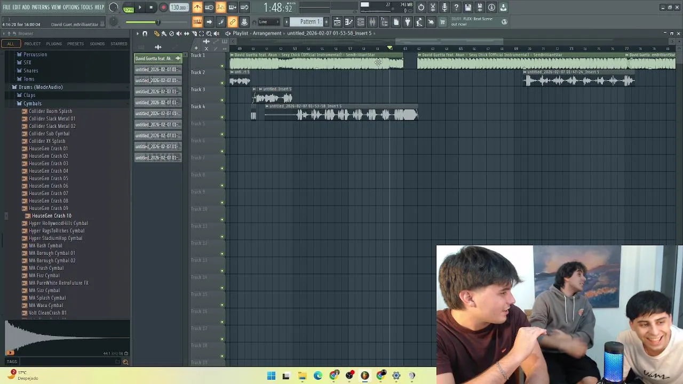The image size is (683, 384).
Task: Collapse the Cymbals folder
Action: pyautogui.click(x=32, y=103)
